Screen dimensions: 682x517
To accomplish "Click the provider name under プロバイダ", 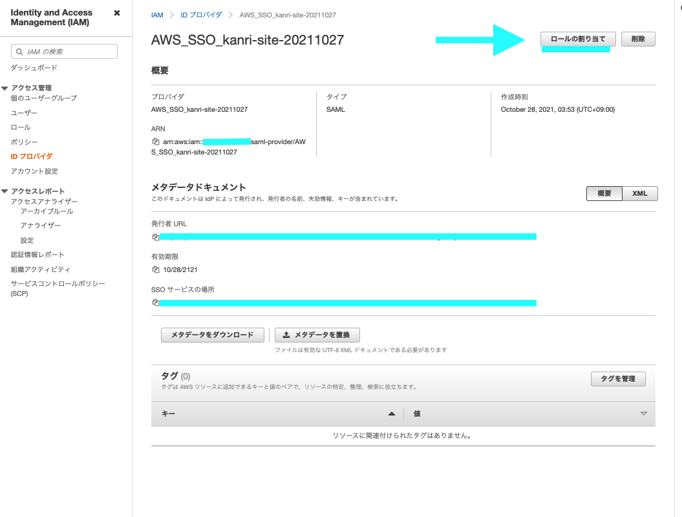I will [x=199, y=110].
